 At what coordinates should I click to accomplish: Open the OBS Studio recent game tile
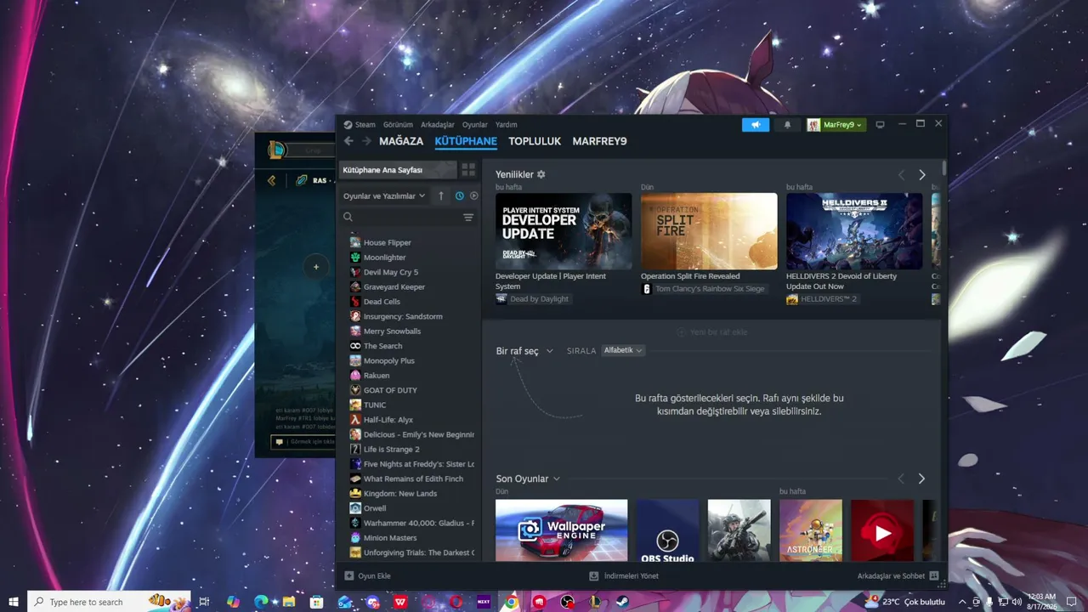668,530
